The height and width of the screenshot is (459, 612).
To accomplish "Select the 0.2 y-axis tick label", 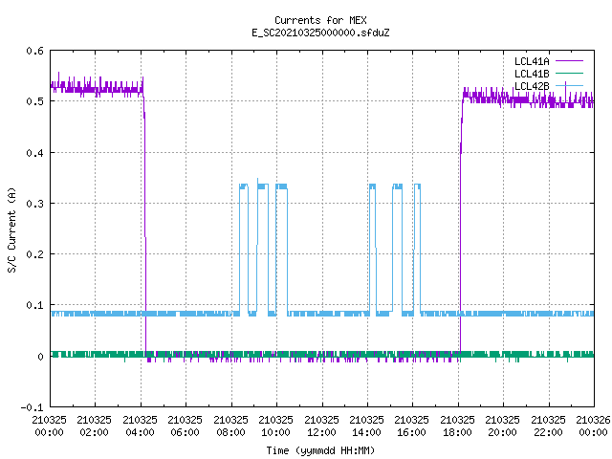I will 34,254.
